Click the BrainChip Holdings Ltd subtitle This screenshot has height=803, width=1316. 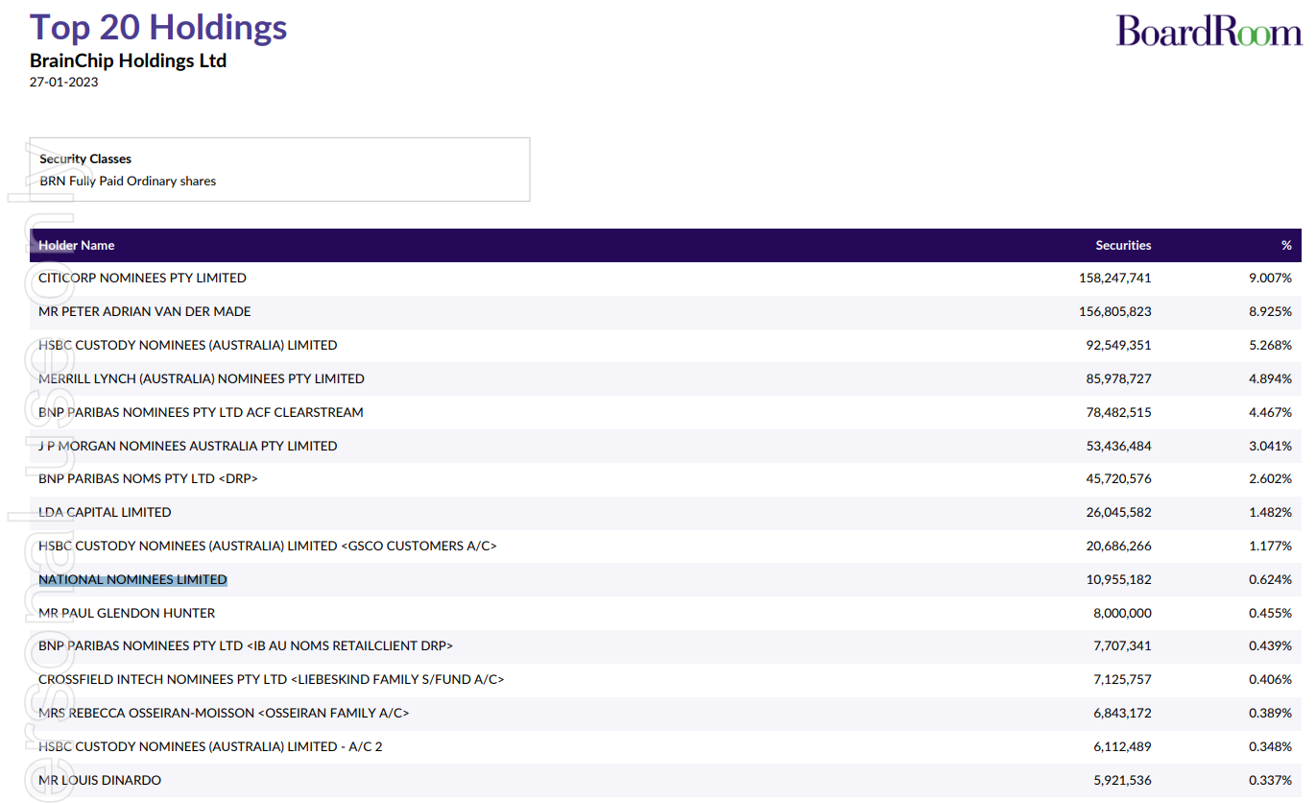coord(128,61)
